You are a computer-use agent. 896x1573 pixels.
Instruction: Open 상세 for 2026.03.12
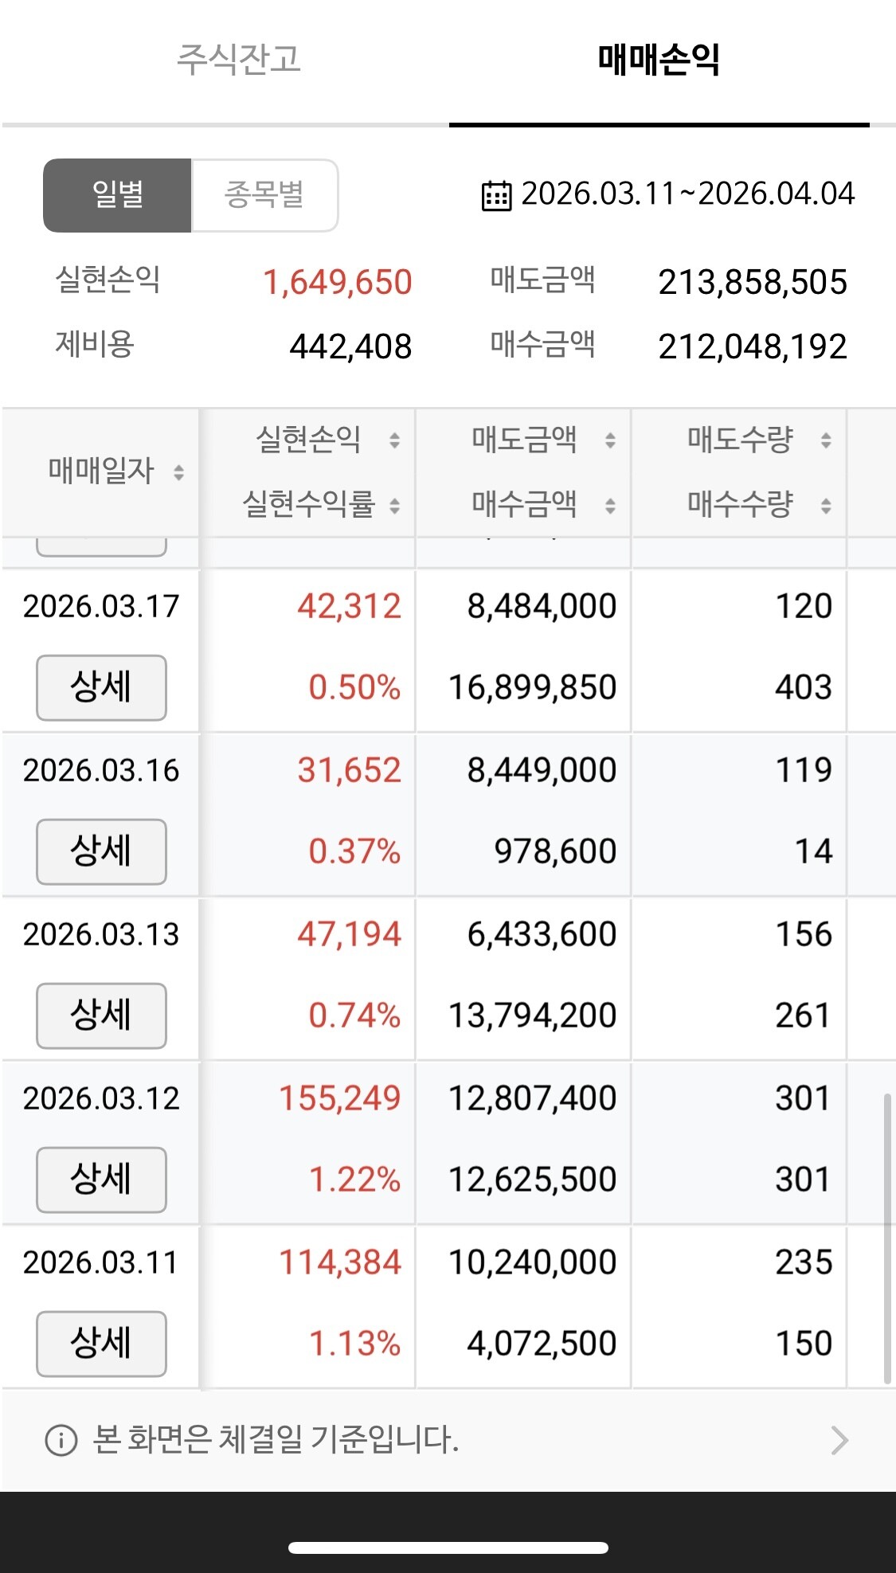(101, 1180)
